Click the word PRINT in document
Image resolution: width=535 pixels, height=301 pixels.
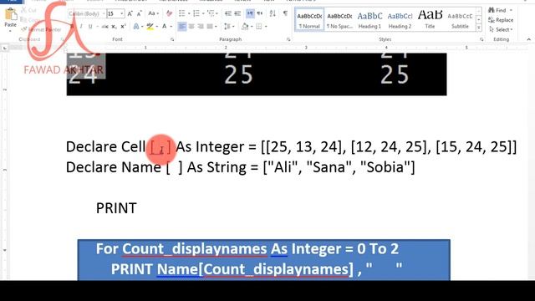pos(116,208)
